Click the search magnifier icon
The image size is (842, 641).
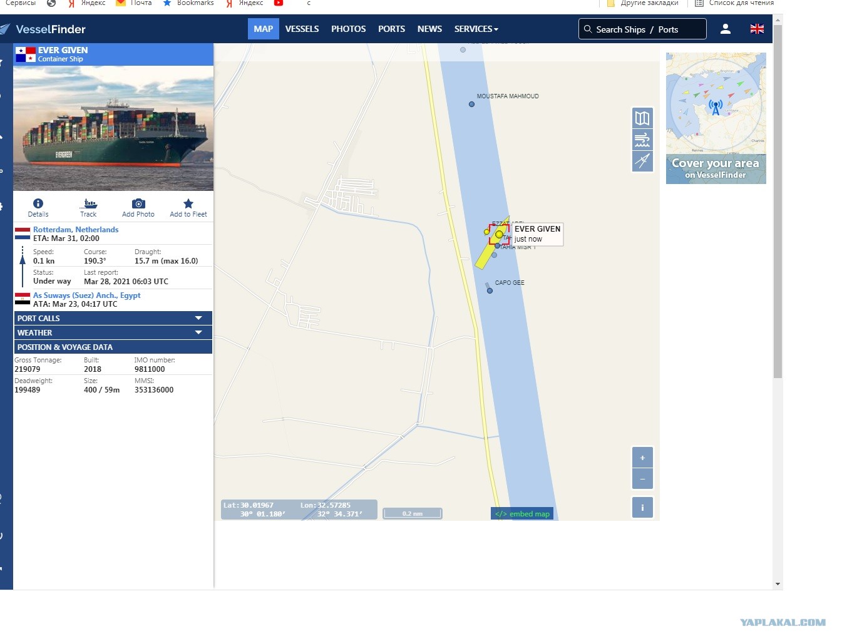click(x=588, y=29)
